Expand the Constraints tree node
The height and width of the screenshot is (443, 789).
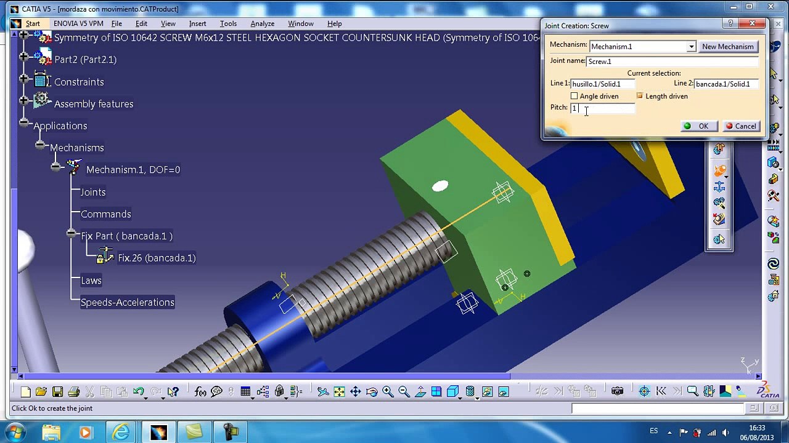24,79
